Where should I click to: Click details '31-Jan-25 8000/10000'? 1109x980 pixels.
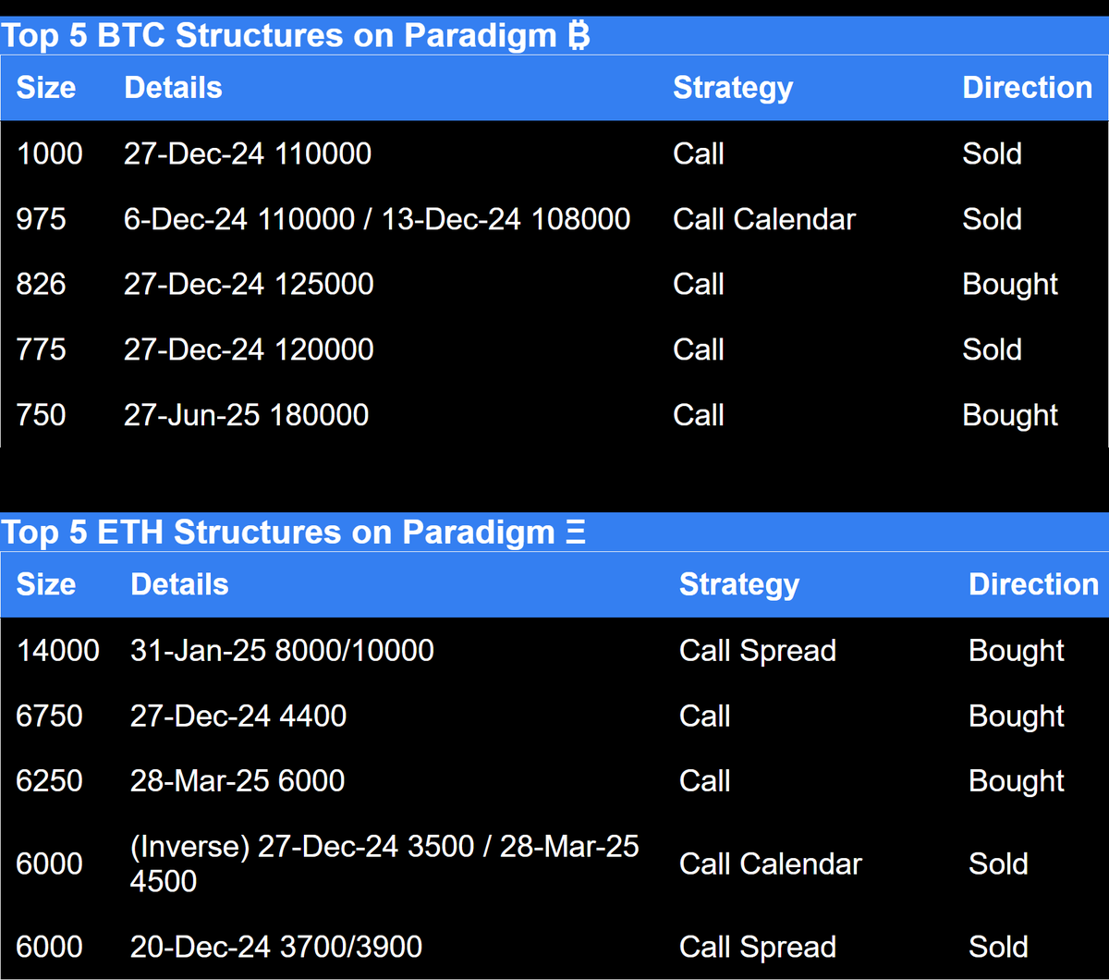coord(282,650)
